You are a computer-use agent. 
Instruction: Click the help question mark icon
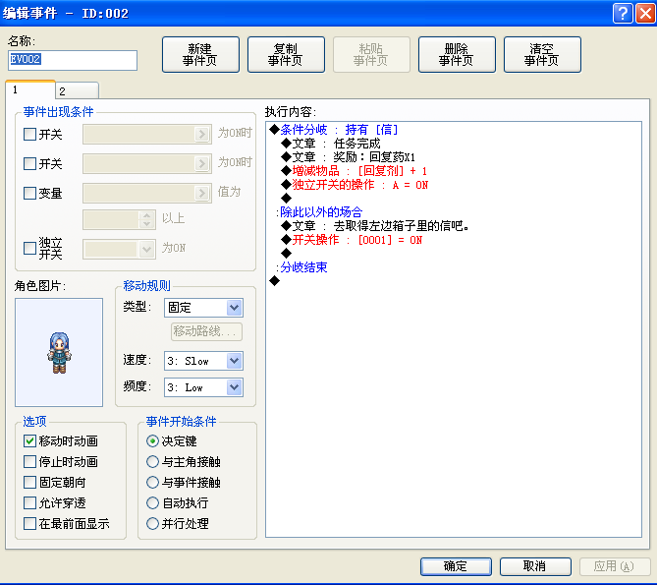pyautogui.click(x=623, y=13)
